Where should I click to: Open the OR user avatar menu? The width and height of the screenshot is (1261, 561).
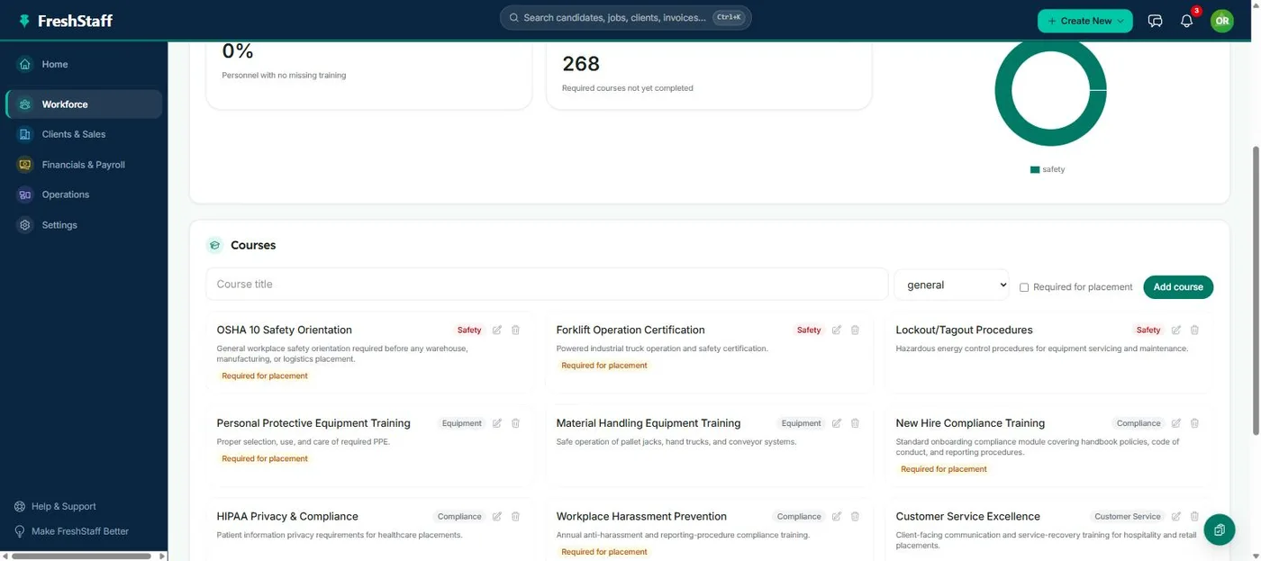[1221, 21]
